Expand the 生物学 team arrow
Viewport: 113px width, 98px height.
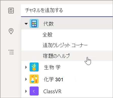click(x=26, y=67)
